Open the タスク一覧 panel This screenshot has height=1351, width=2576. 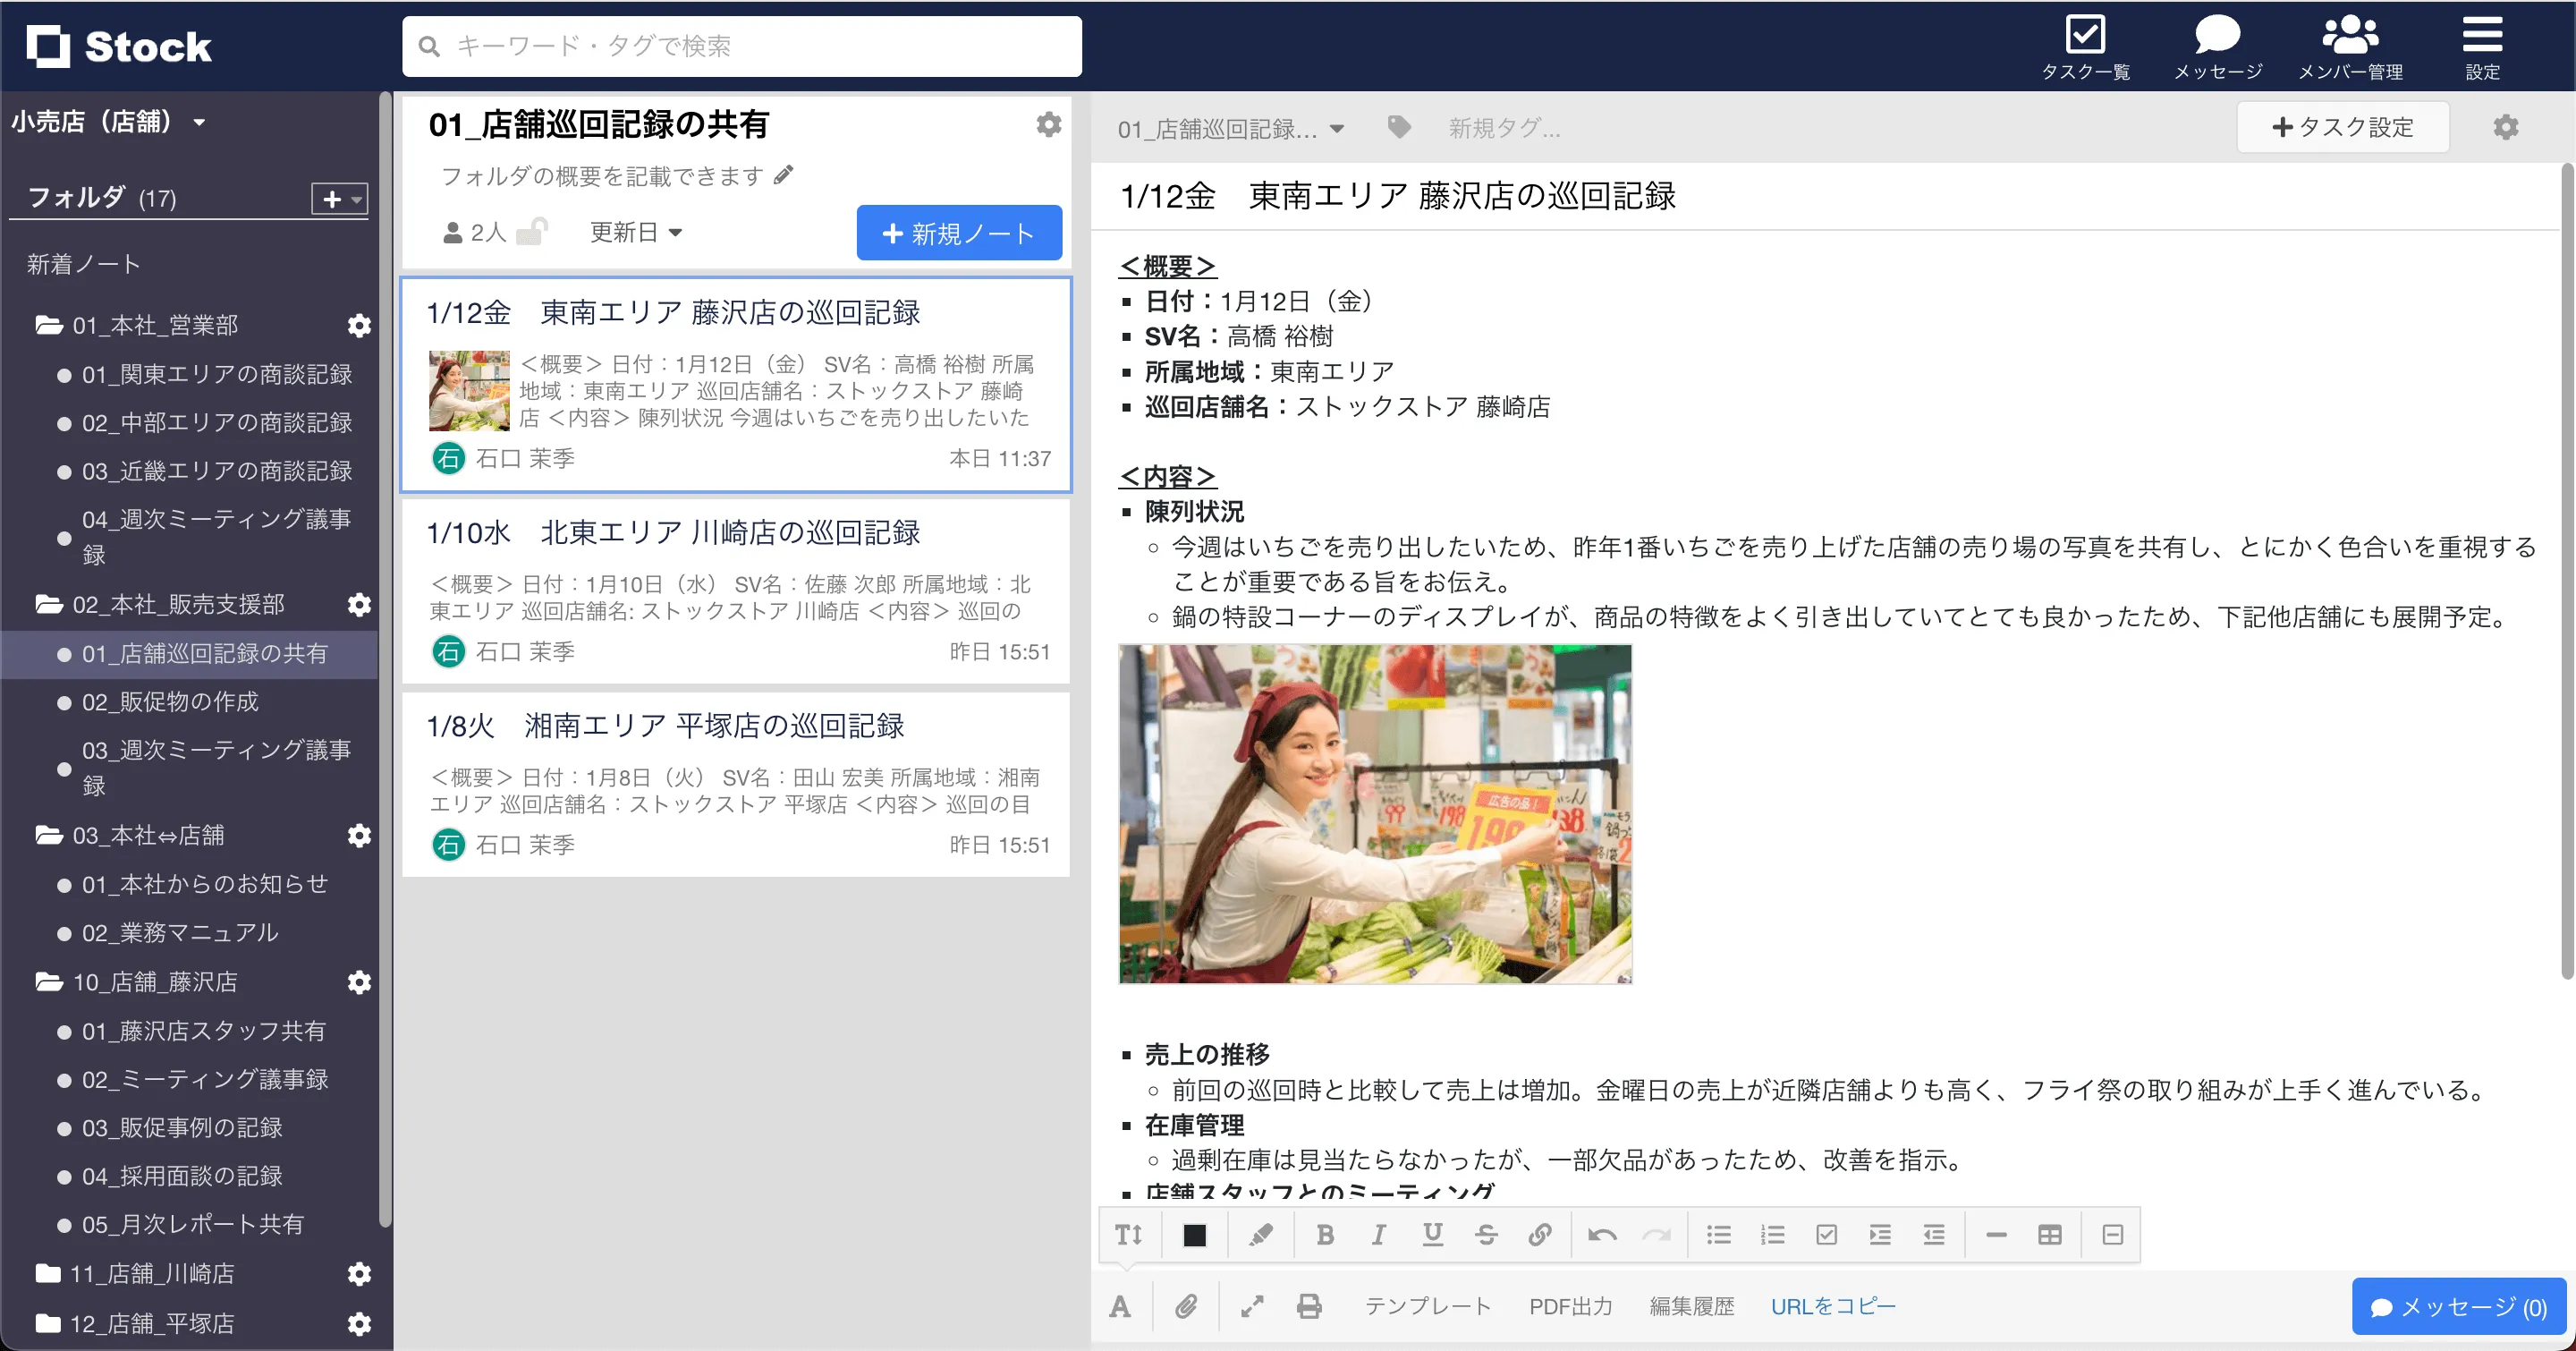tap(2086, 45)
